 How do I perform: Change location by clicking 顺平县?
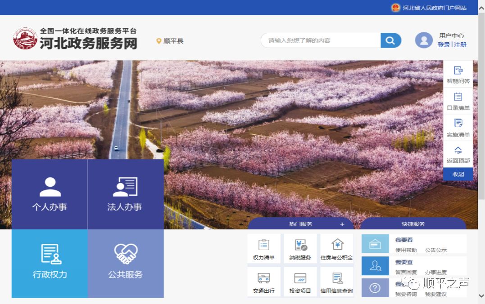tap(173, 40)
